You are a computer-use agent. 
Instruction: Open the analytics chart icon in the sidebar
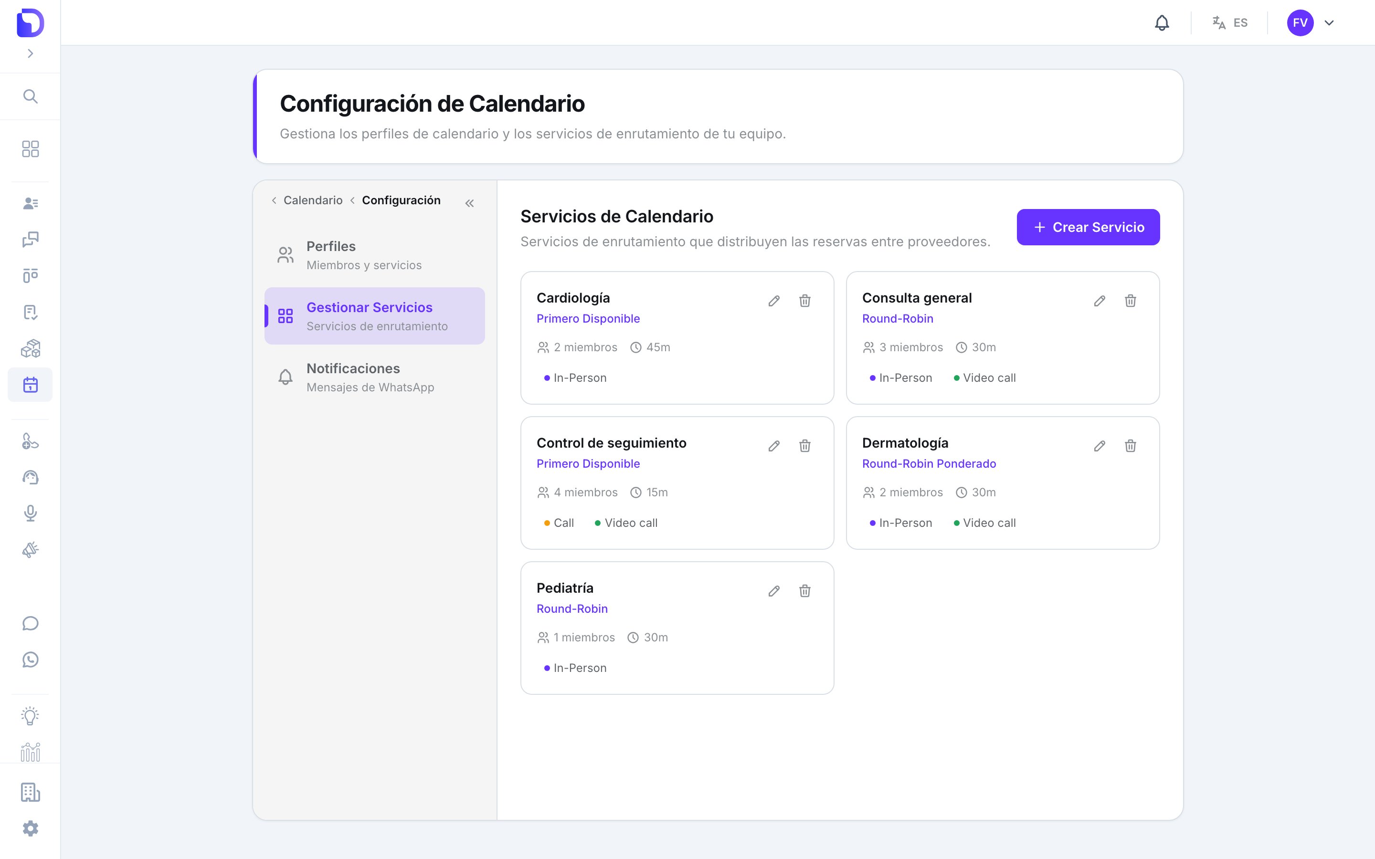click(x=30, y=752)
